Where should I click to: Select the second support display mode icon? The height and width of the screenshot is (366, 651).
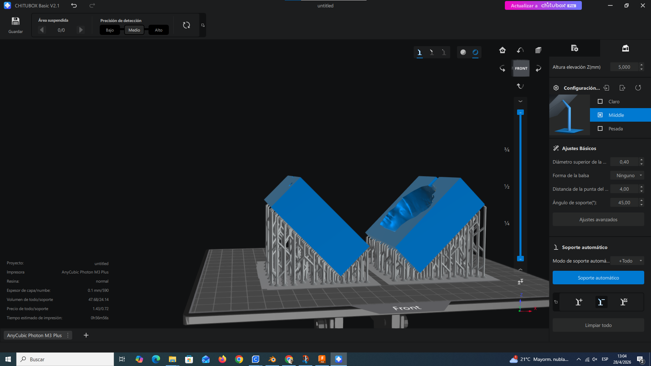[x=432, y=52]
